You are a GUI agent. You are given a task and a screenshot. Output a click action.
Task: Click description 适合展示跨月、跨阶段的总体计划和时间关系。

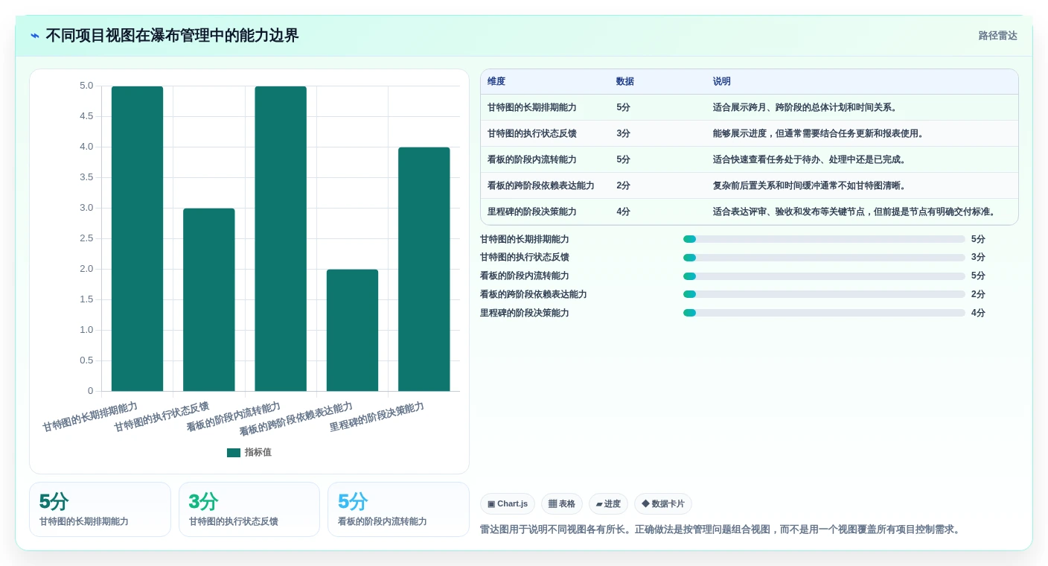tap(806, 107)
